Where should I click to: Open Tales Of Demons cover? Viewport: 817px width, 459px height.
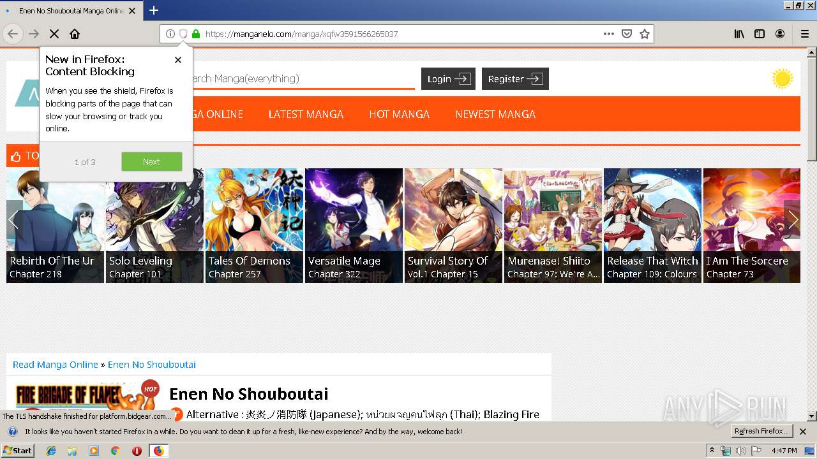pos(254,225)
